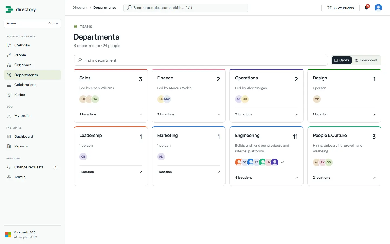Screen dimensions: 390x244
Task: Click the Admin gear icon
Action: (9, 177)
